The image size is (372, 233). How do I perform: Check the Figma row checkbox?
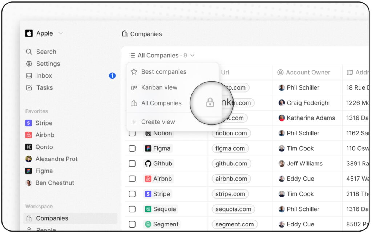tap(132, 148)
